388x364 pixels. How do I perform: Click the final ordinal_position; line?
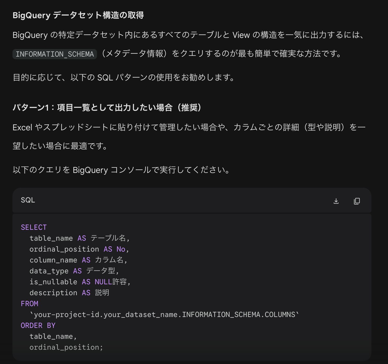(66, 347)
